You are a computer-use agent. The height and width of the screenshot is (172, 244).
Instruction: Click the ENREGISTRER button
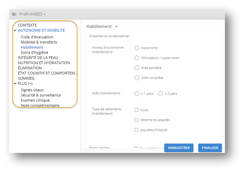179,148
